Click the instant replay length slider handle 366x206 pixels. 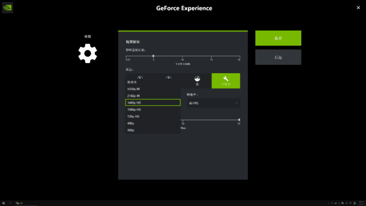point(153,56)
